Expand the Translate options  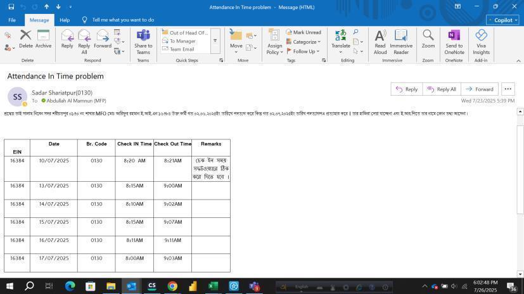coord(341,39)
